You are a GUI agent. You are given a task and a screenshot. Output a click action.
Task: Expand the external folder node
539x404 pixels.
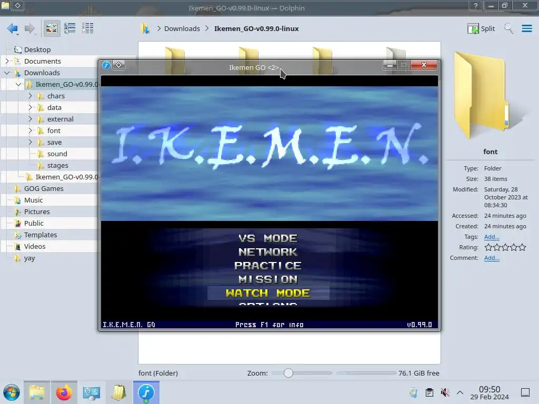(30, 119)
